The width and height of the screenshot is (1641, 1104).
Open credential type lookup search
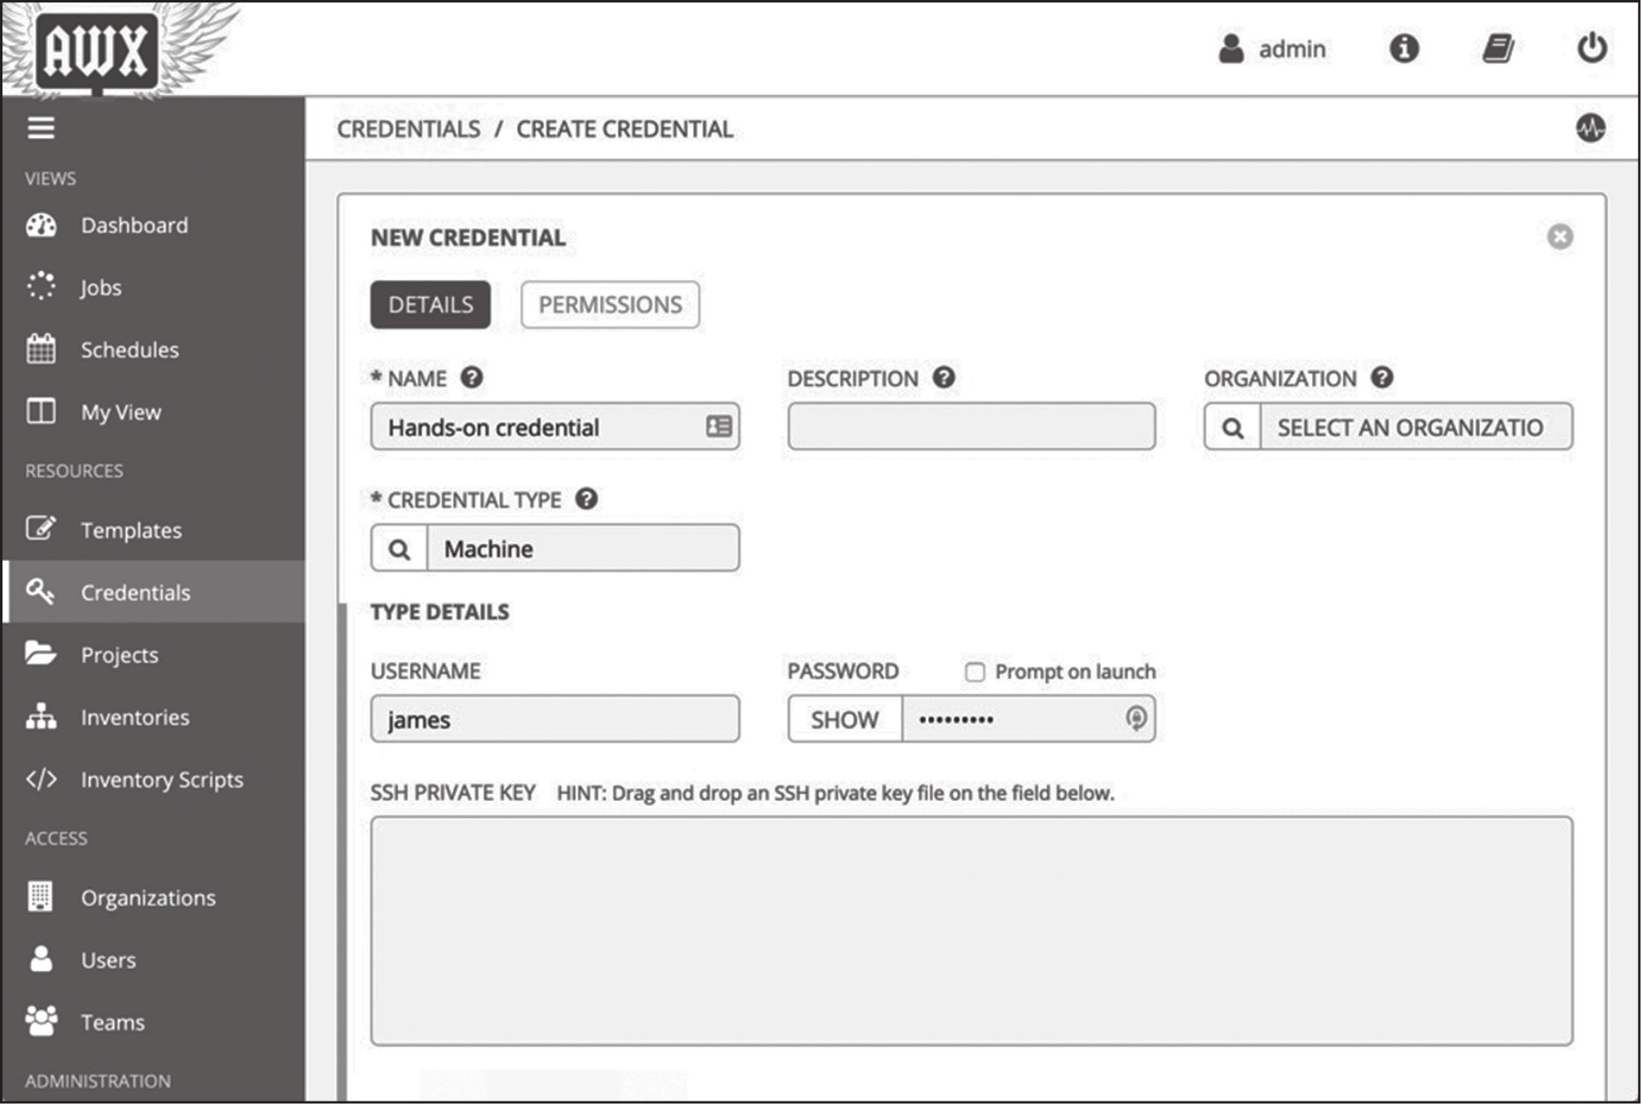tap(400, 549)
